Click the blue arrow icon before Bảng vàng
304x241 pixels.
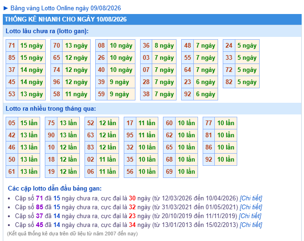pyautogui.click(x=6, y=8)
